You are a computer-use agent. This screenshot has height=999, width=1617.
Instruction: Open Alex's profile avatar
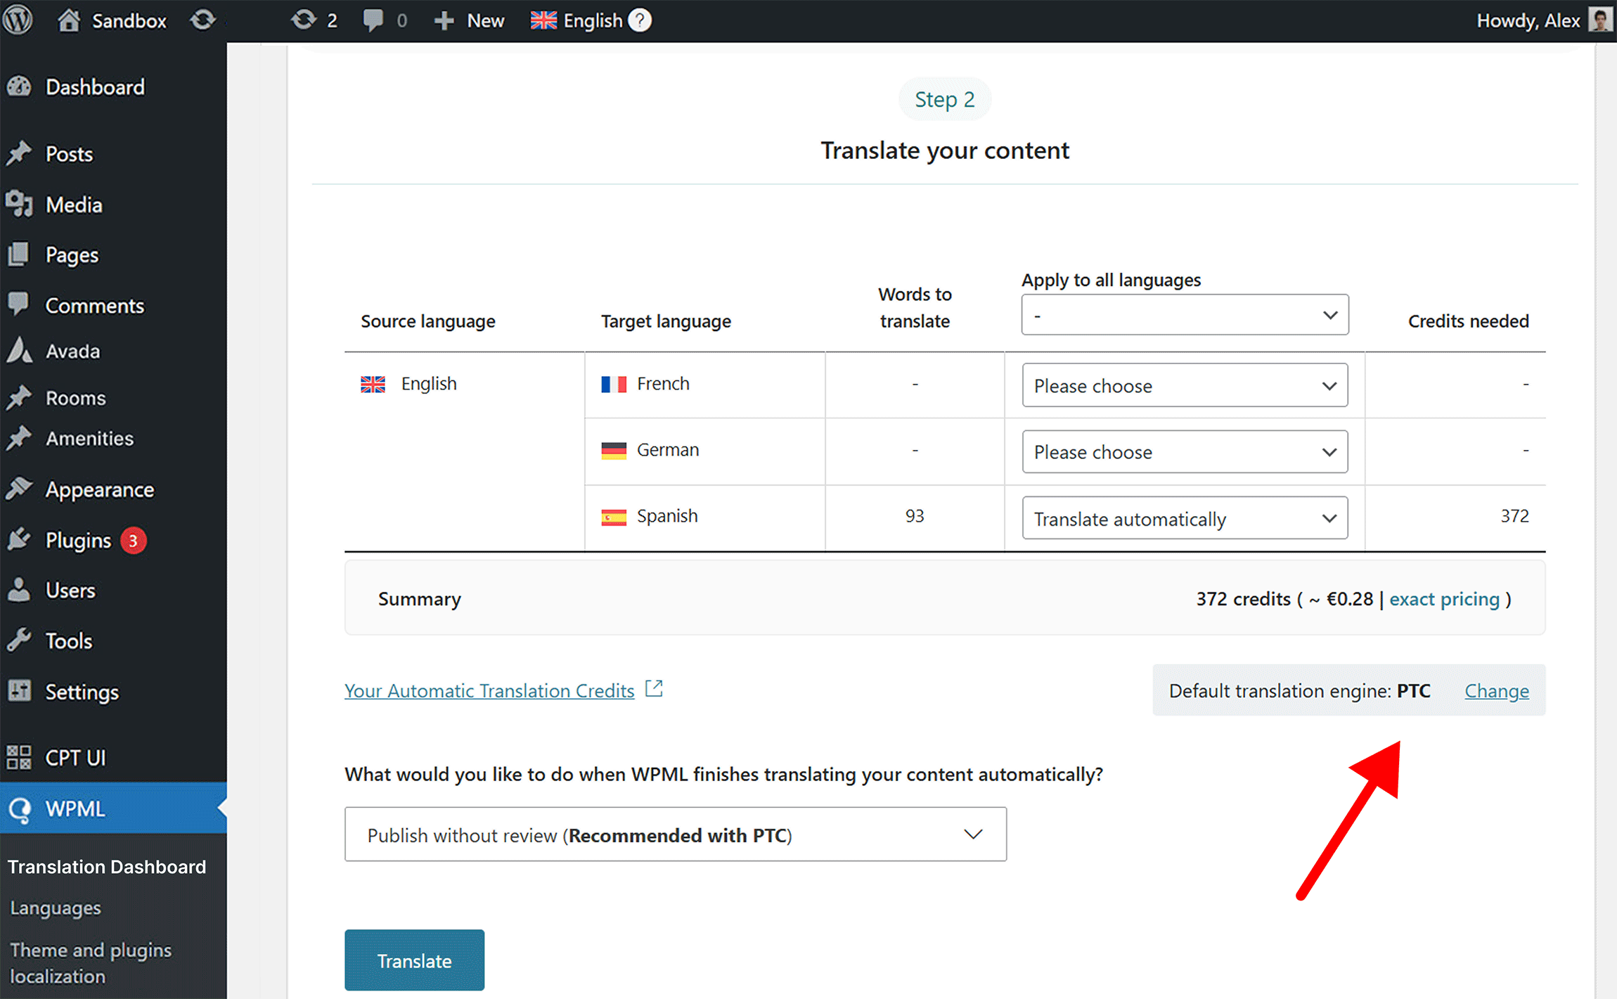point(1600,20)
